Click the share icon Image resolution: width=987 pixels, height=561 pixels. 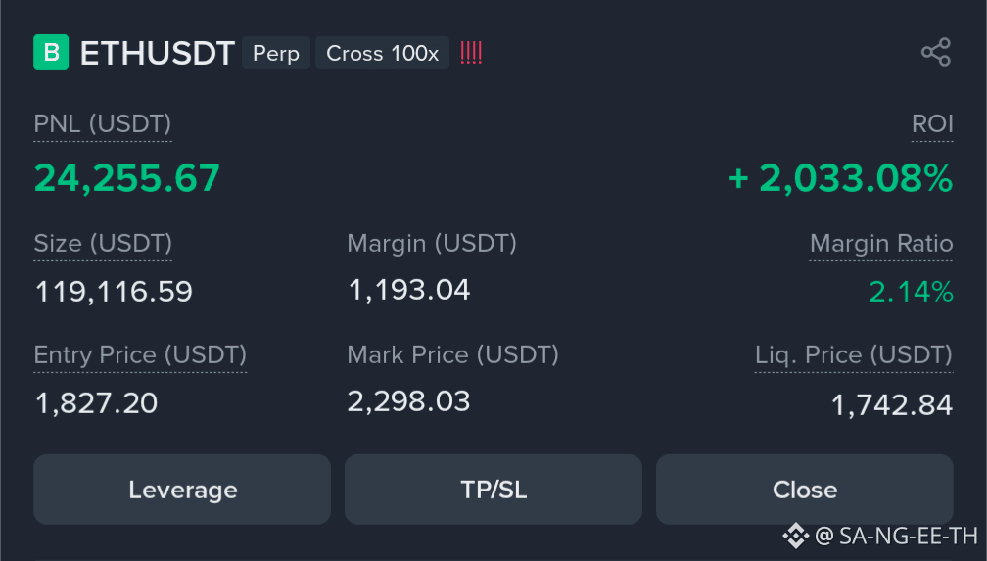936,52
